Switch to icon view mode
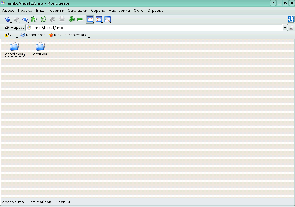Viewport: 295px width, 207px height. tap(90, 19)
